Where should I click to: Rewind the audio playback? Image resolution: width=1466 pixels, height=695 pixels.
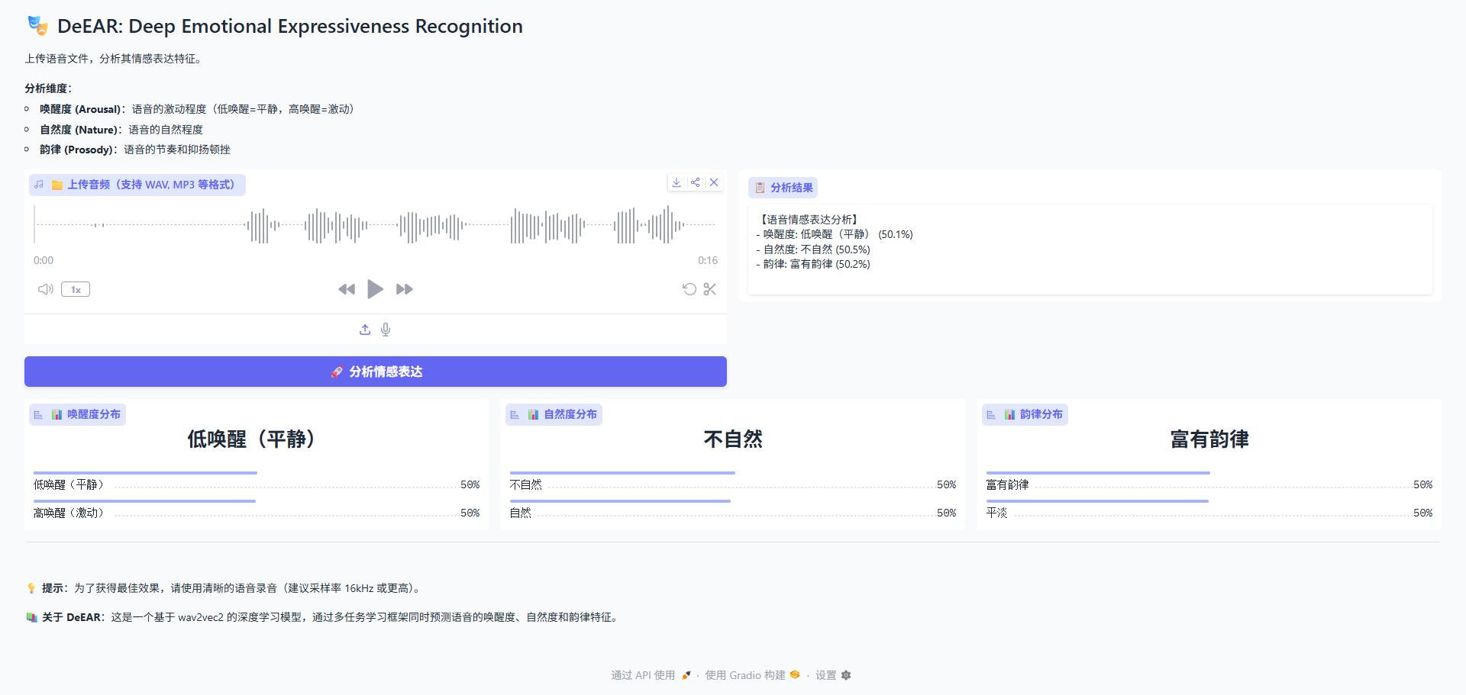347,289
